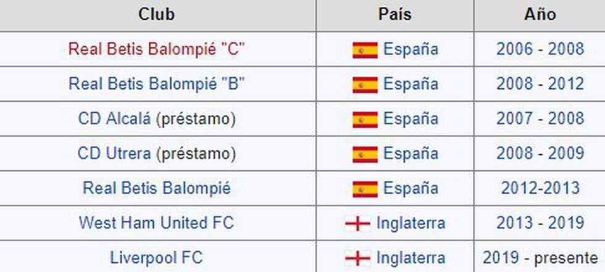Click the España link in the first row
605x272 pixels.
pyautogui.click(x=411, y=49)
